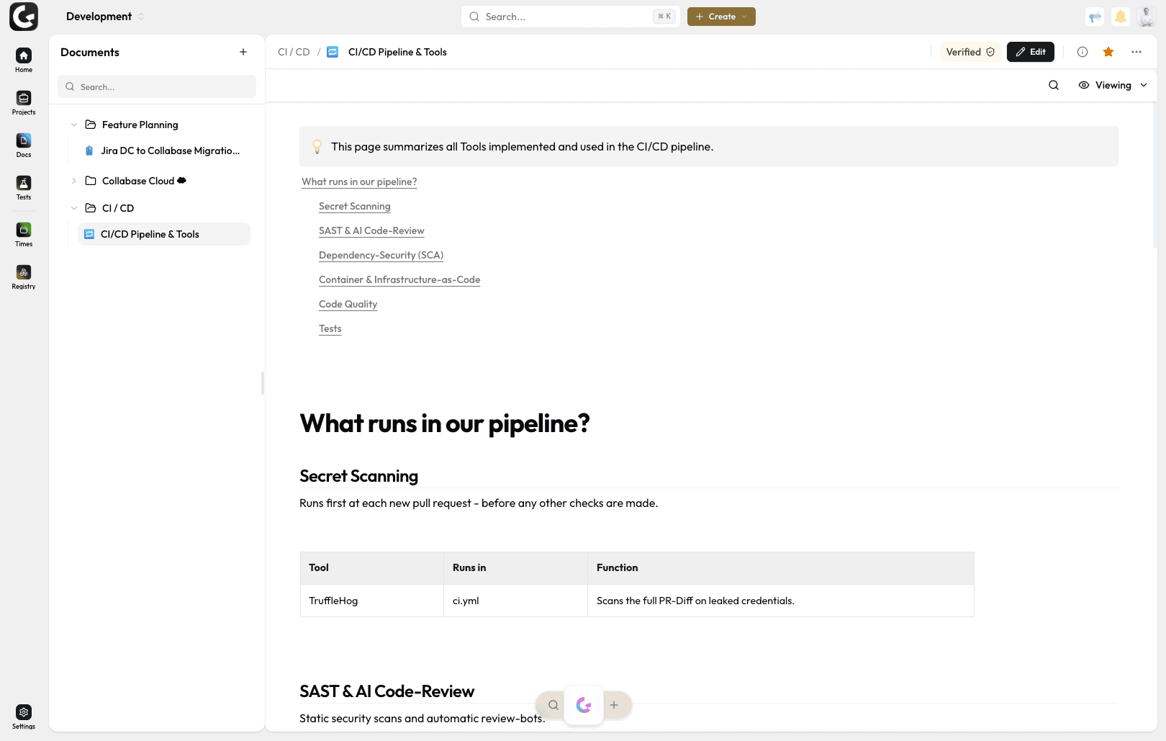Collapse the Feature Planning folder chevron
This screenshot has height=741, width=1166.
click(74, 125)
